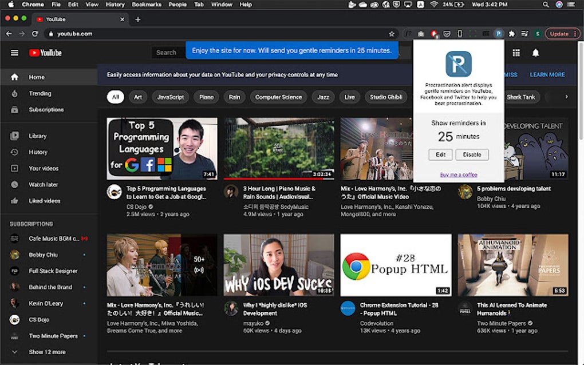Viewport: 584px width, 365px height.
Task: Reload the page
Action: coord(34,34)
